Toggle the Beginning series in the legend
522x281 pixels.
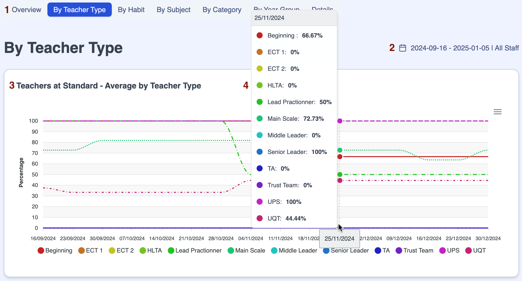click(x=55, y=251)
